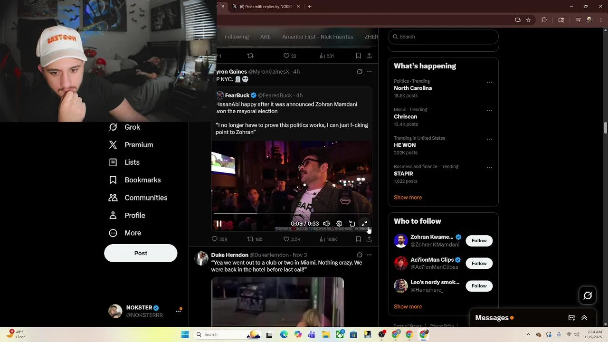Image resolution: width=608 pixels, height=342 pixels.
Task: Open Chrome extensions puzzle icon
Action: tap(544, 20)
